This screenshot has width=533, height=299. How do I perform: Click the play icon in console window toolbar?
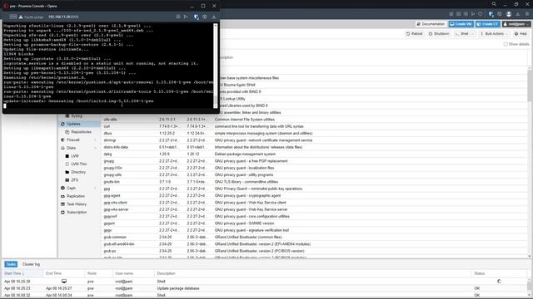pyautogui.click(x=186, y=17)
